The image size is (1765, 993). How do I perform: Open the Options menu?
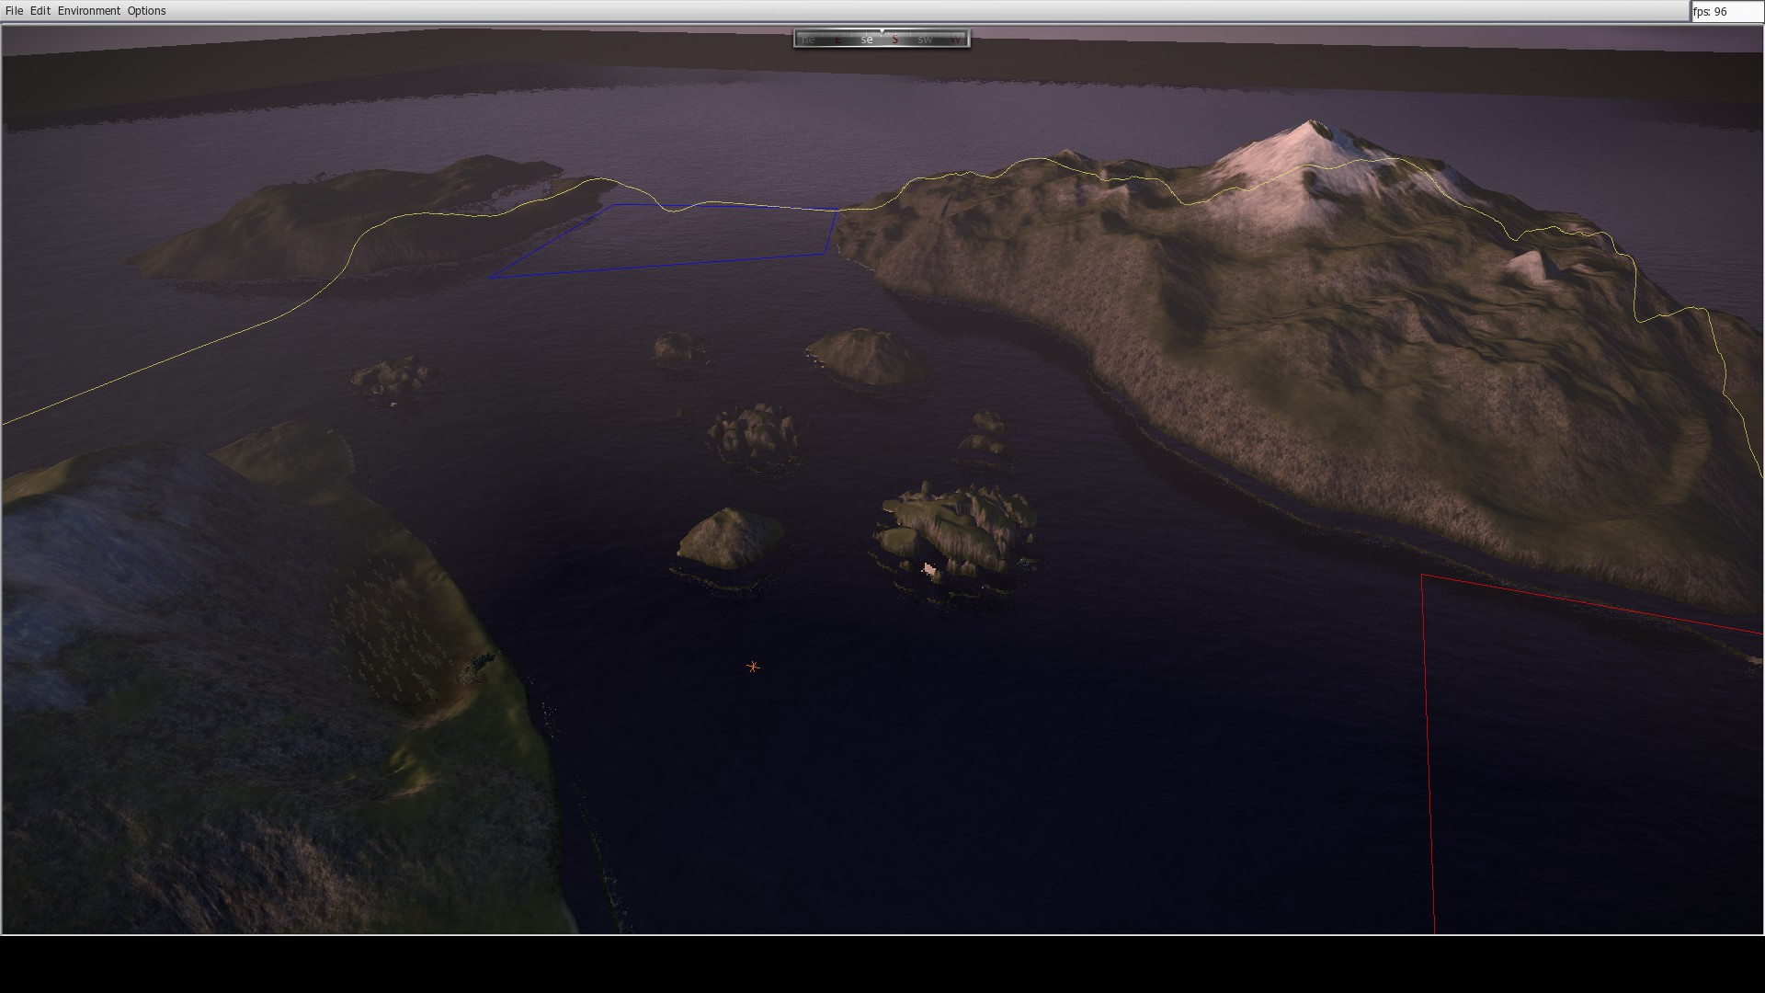[x=146, y=11]
